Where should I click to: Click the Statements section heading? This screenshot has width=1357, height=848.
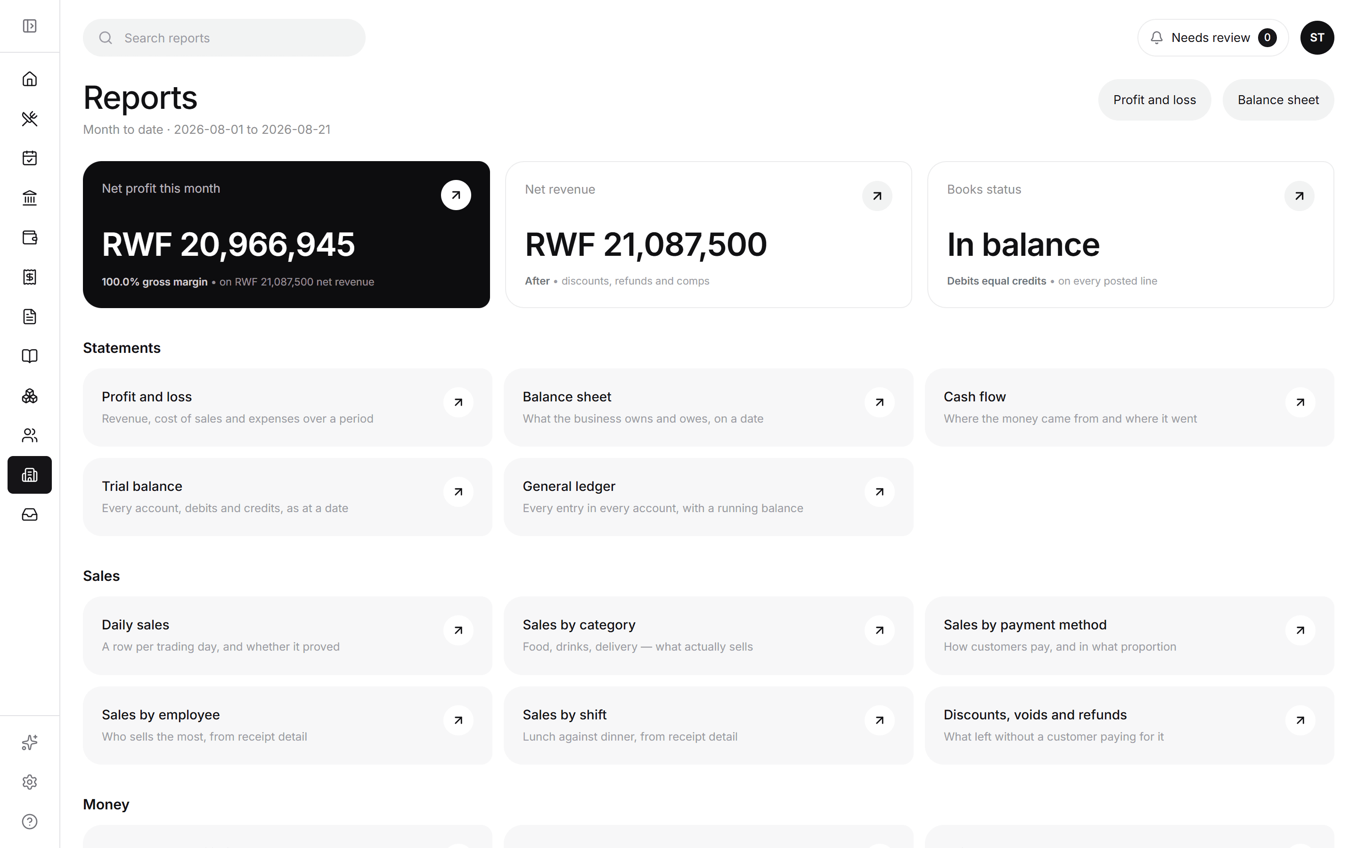point(122,348)
